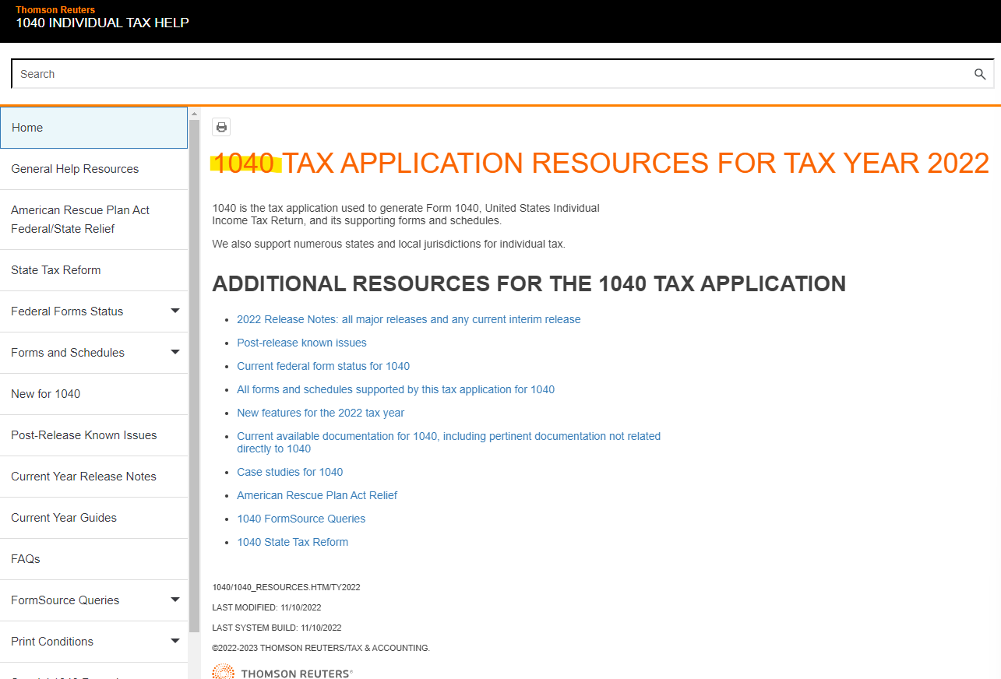
Task: Click the ©2022-2023 Thomson Reuters copyright text
Action: click(x=321, y=648)
